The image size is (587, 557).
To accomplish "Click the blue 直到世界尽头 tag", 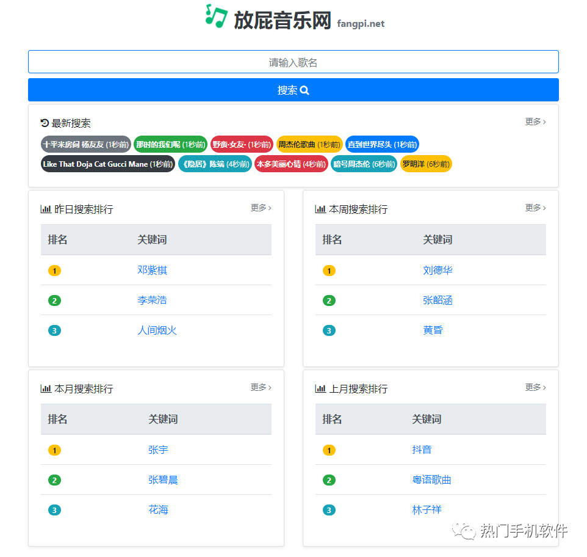I will point(382,145).
